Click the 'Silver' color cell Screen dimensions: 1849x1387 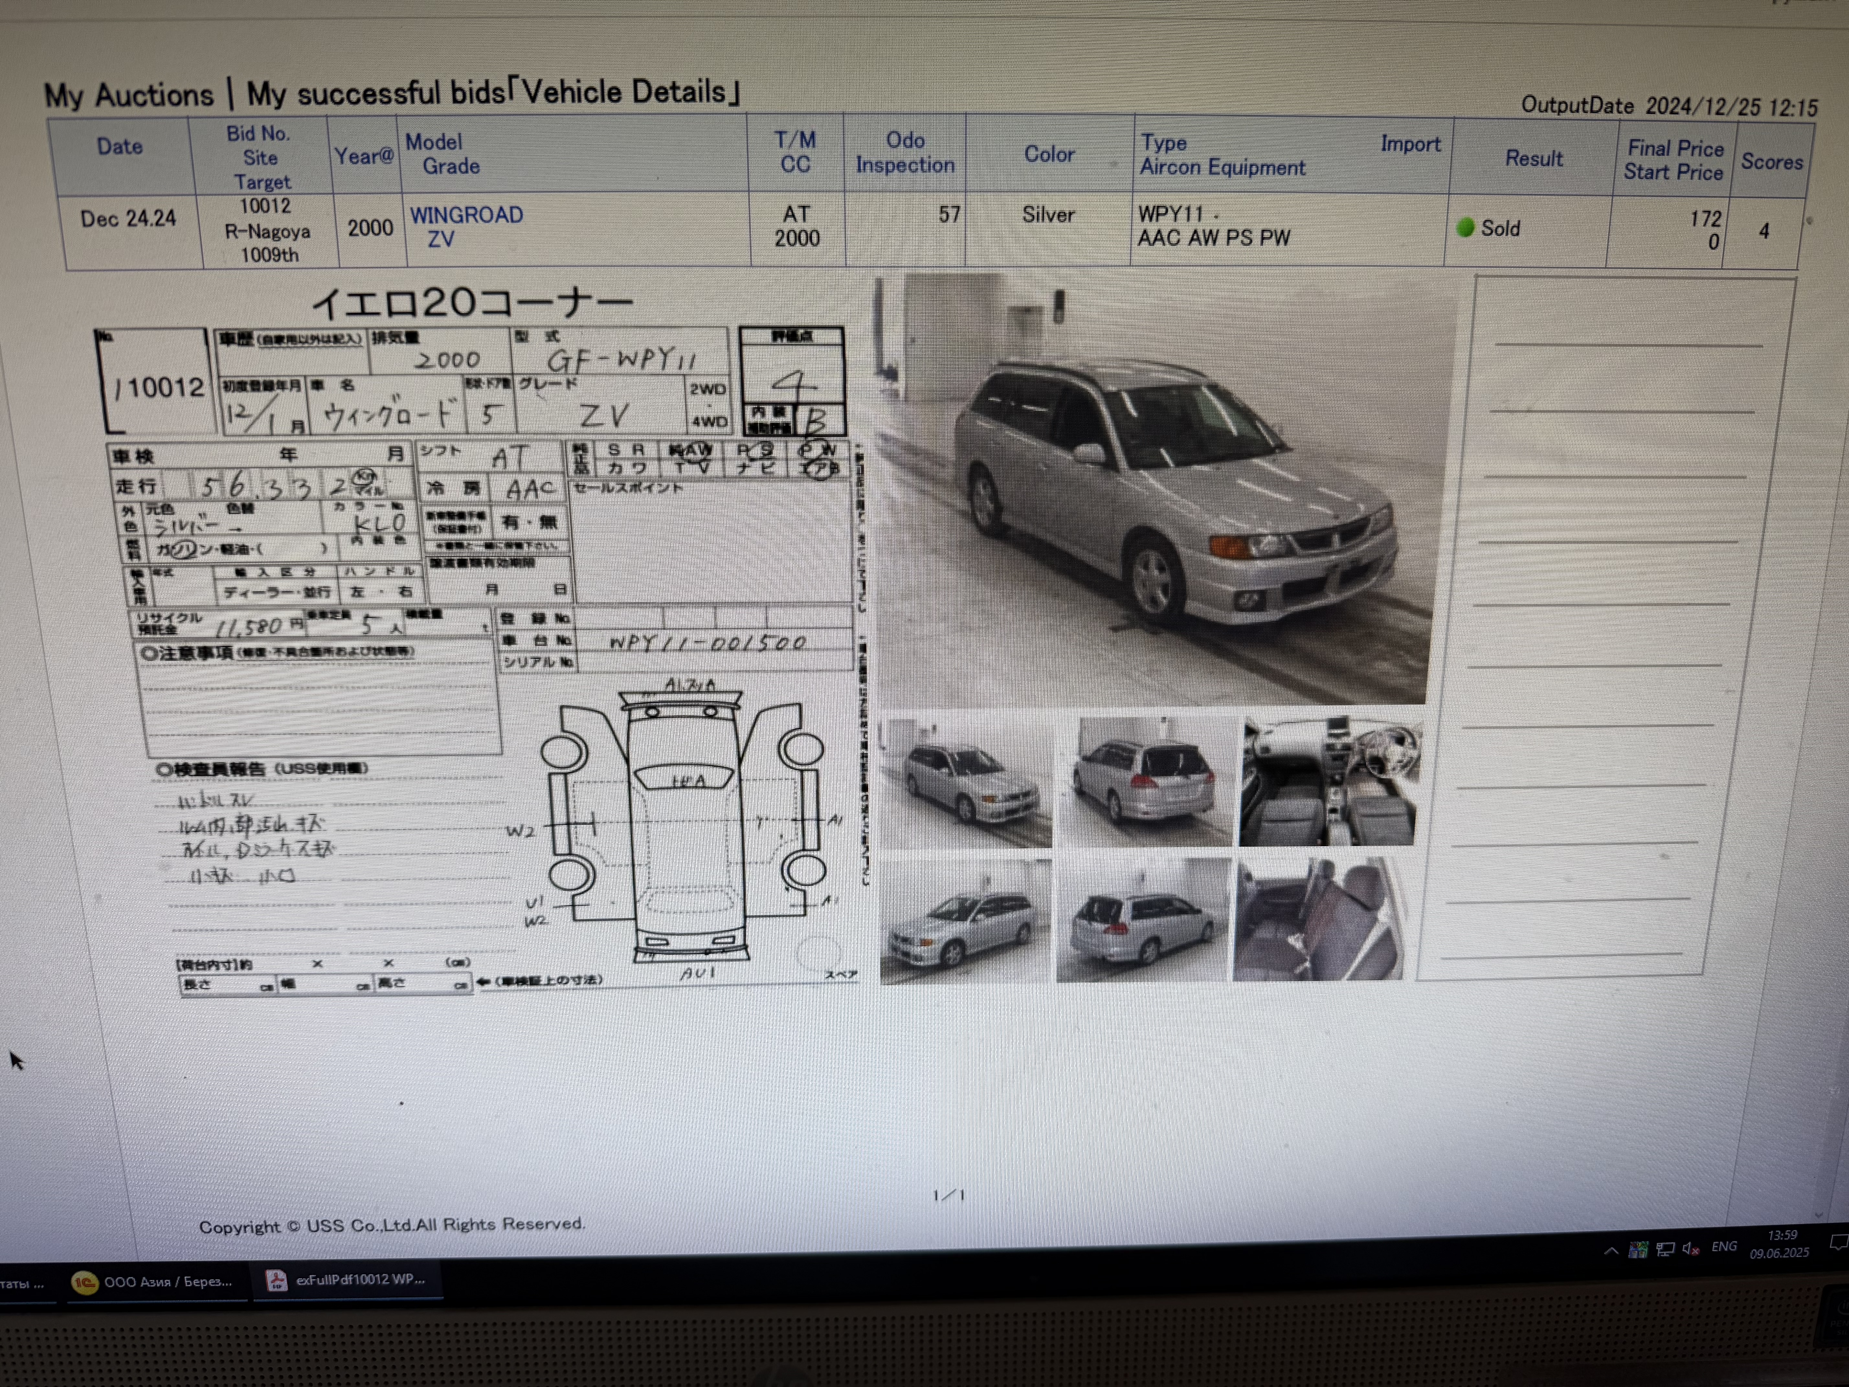pyautogui.click(x=1048, y=215)
